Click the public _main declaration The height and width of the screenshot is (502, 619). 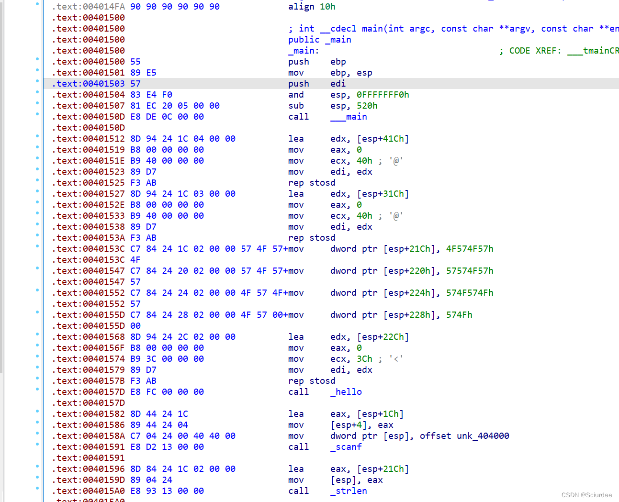click(320, 40)
